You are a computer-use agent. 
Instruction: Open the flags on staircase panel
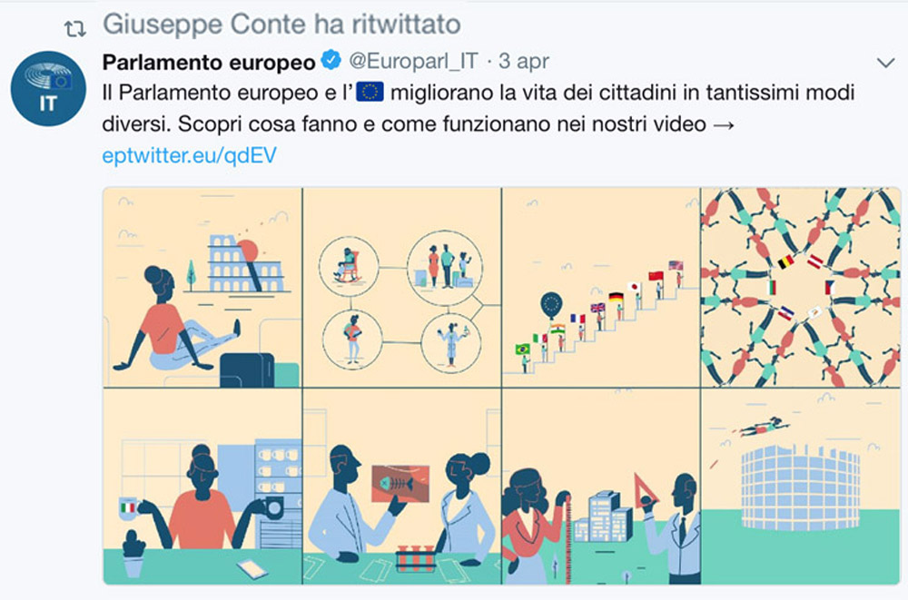click(601, 287)
